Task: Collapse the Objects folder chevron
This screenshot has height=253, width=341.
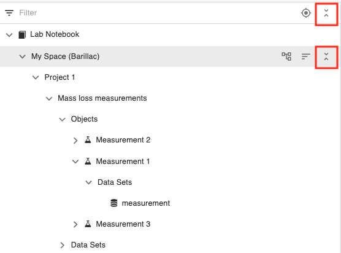Action: coord(62,119)
